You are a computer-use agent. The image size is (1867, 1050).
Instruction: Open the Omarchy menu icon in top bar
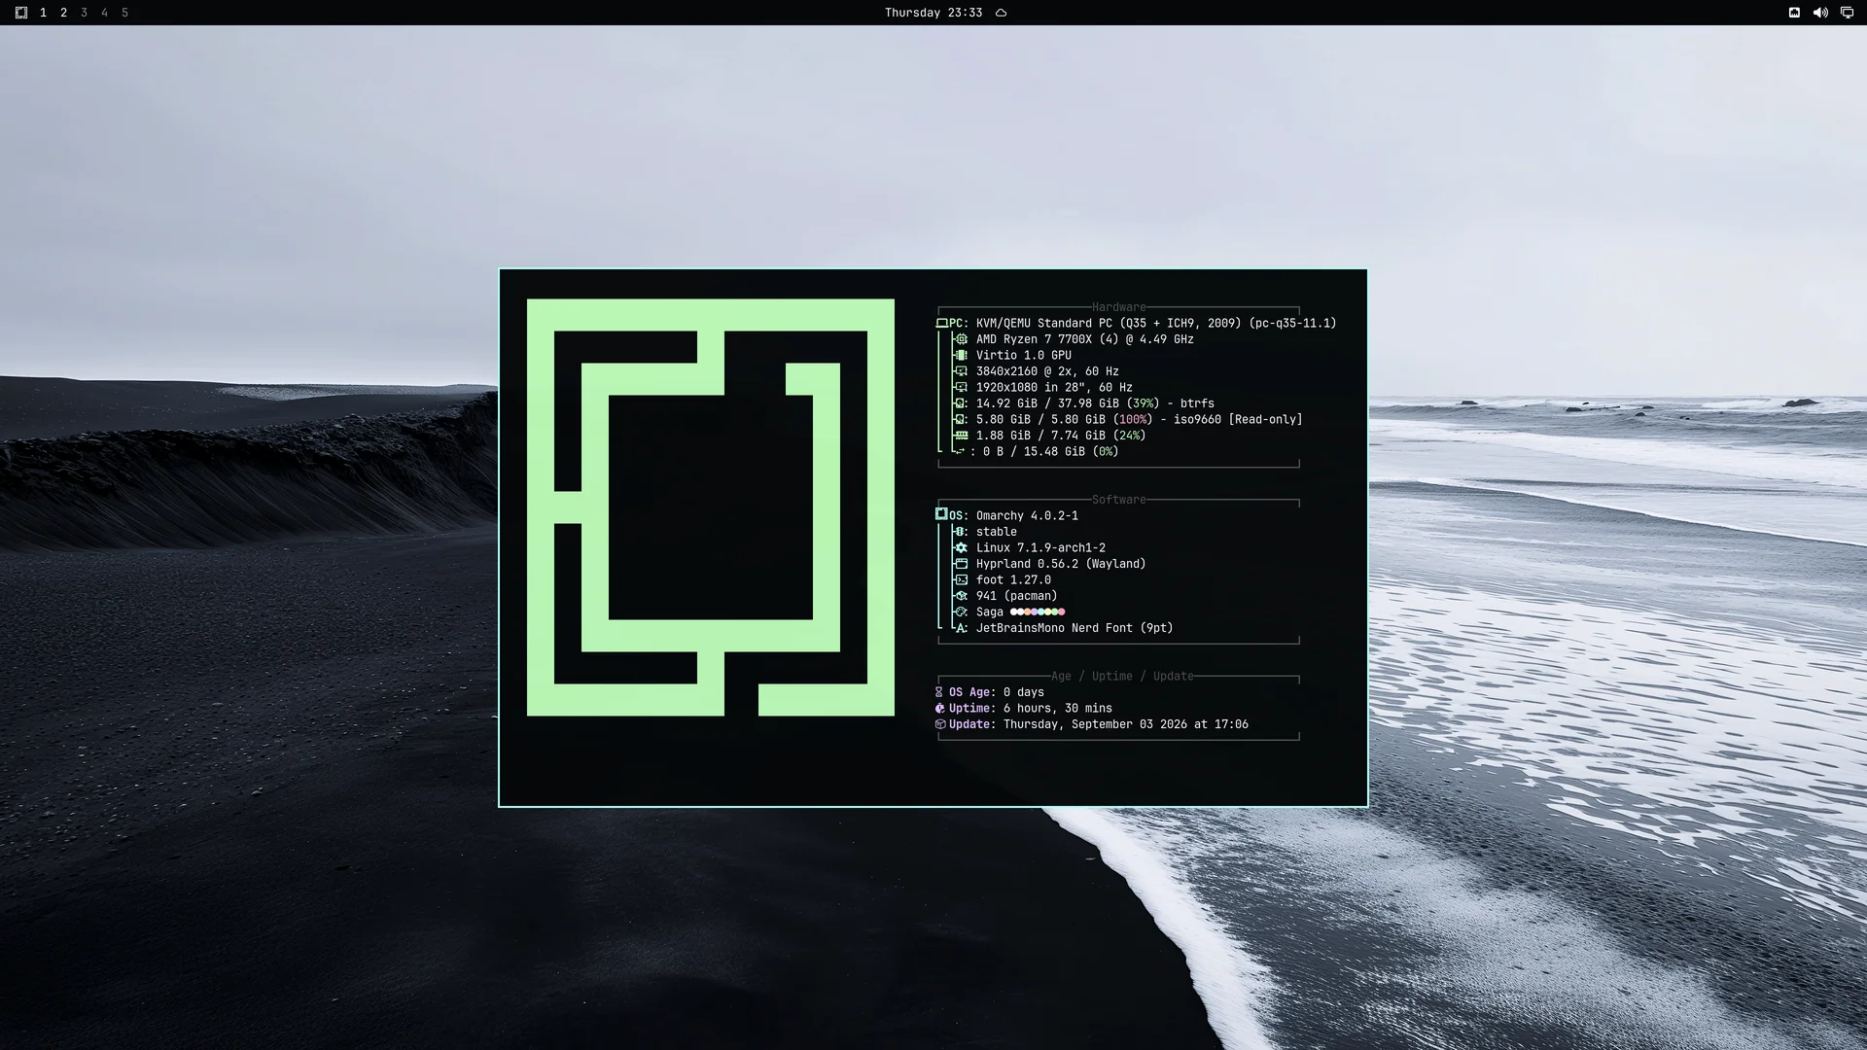click(20, 13)
